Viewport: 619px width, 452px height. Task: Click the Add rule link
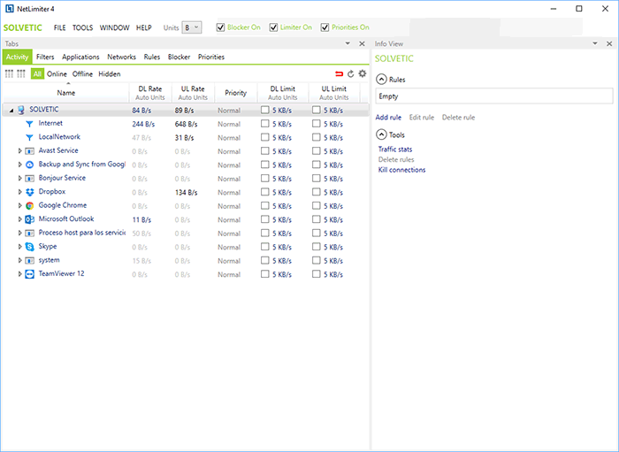pyautogui.click(x=388, y=118)
